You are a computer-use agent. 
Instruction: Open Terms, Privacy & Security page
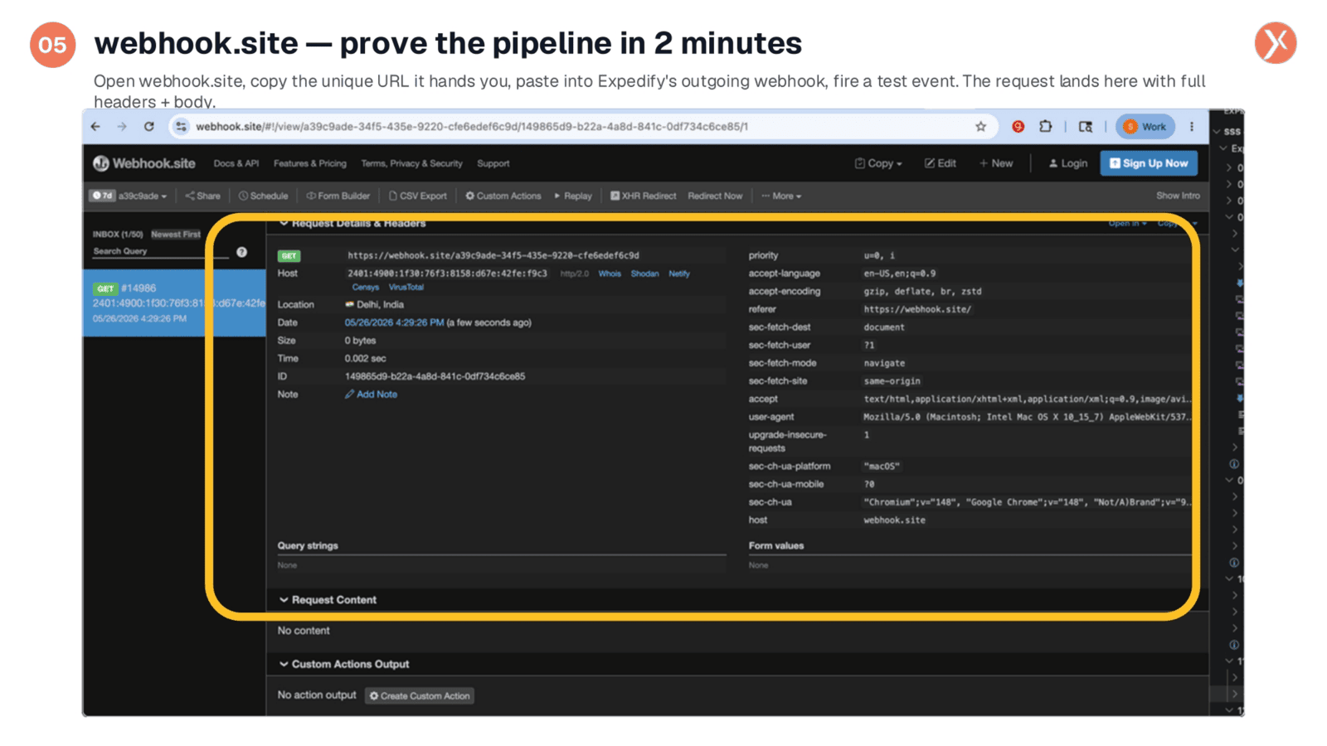411,163
